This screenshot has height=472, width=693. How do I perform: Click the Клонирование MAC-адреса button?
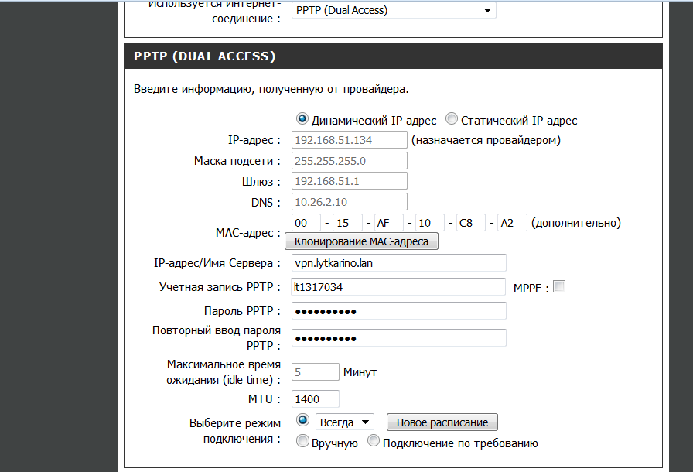pos(361,241)
